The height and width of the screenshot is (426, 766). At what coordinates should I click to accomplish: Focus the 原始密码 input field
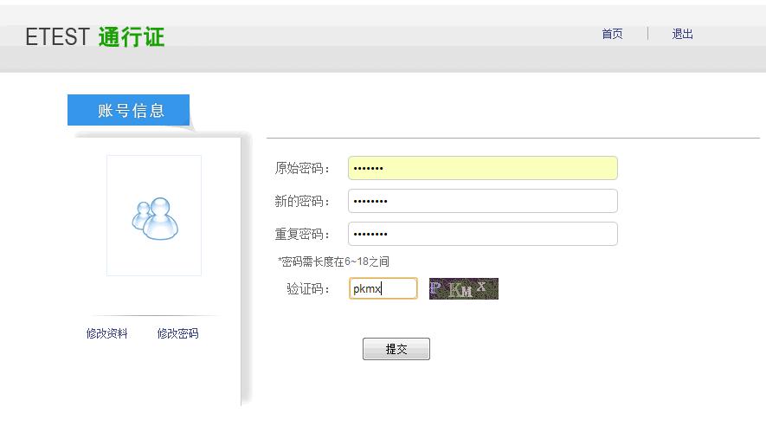coord(482,168)
